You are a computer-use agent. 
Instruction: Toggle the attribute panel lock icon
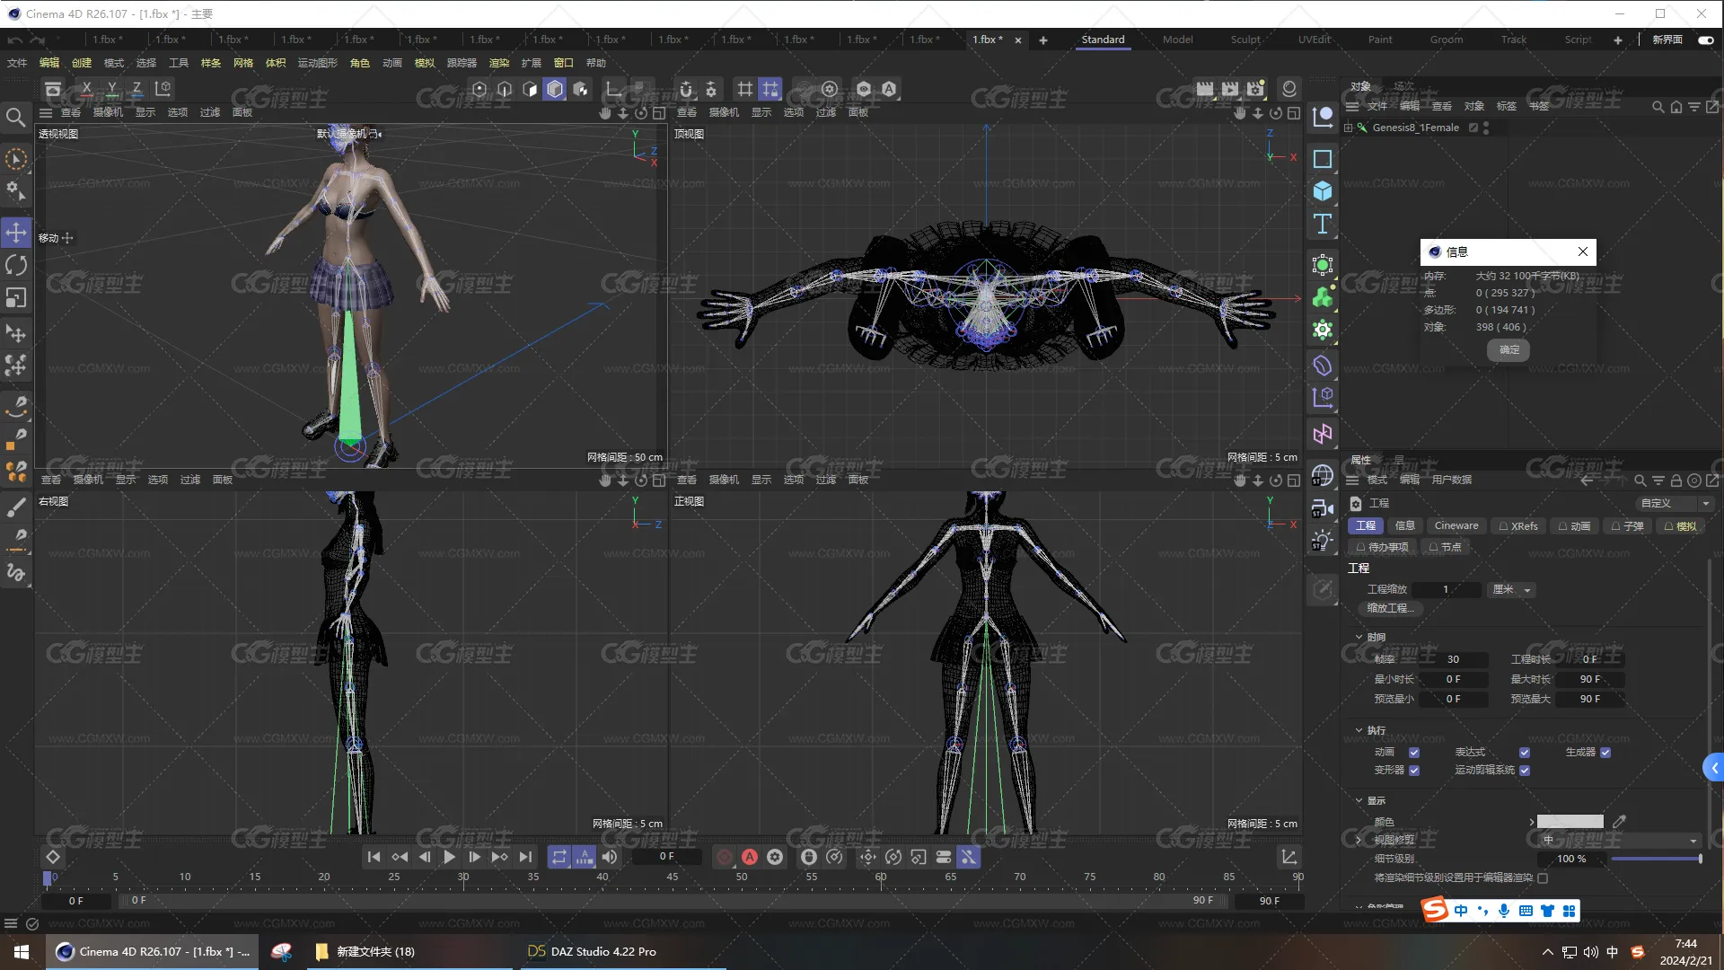pyautogui.click(x=1676, y=481)
